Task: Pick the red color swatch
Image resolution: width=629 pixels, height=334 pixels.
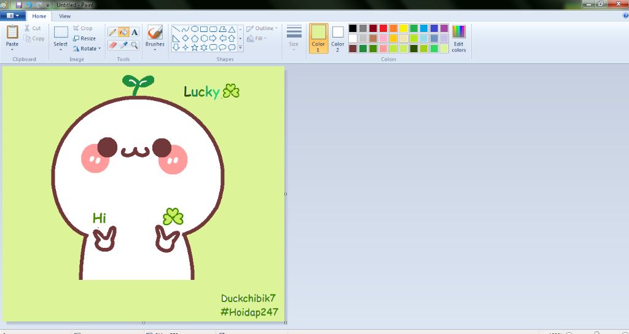Action: [x=383, y=28]
